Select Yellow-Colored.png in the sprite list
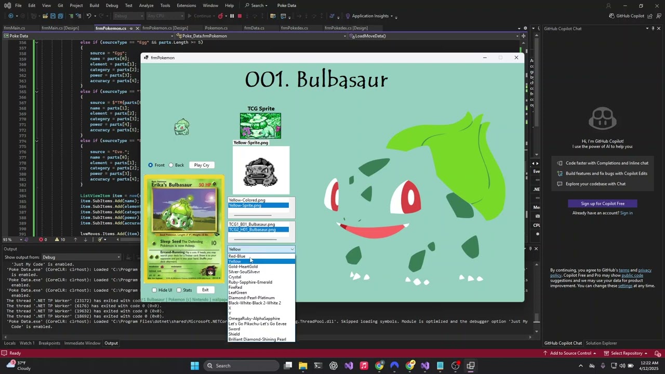 (x=258, y=200)
